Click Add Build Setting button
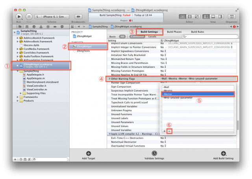The image size is (252, 179). pos(223,155)
